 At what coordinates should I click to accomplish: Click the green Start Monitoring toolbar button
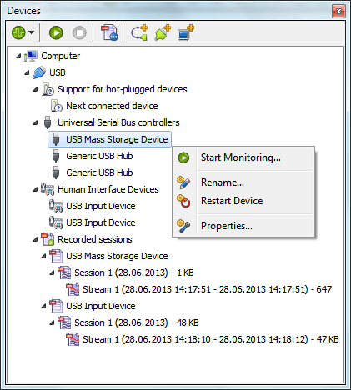click(x=56, y=32)
